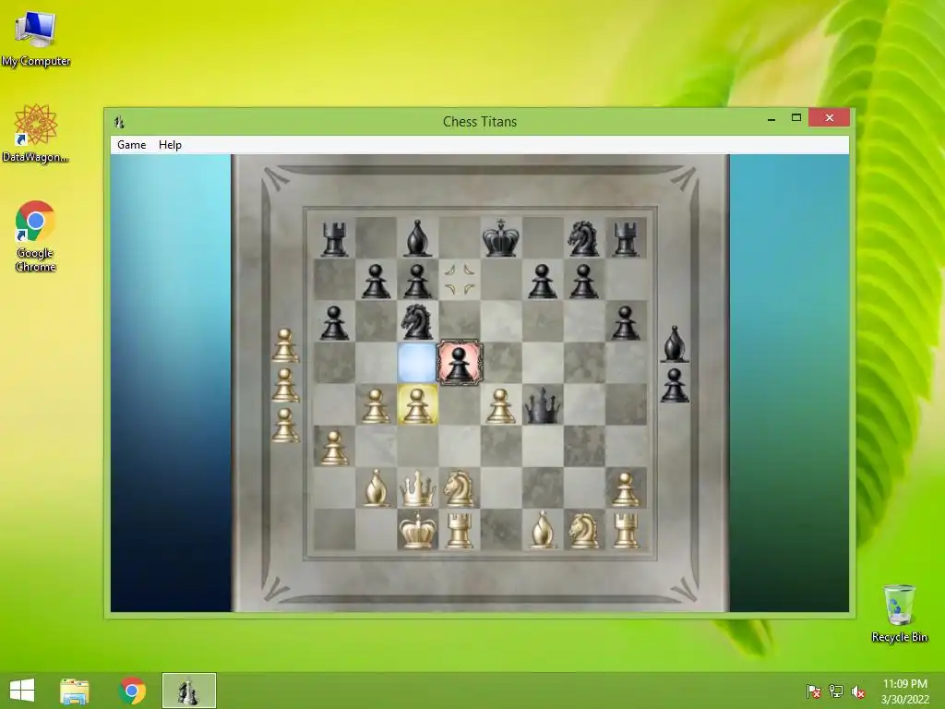Viewport: 945px width, 709px height.
Task: Select the My Computer desktop icon
Action: coord(36,39)
